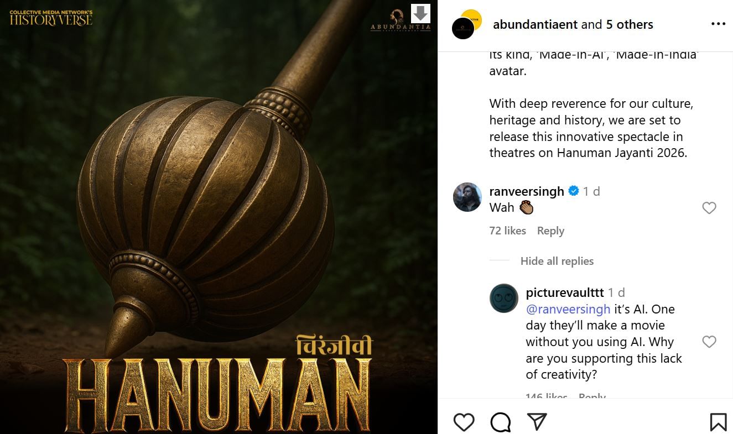Like picturevaulttt's reply comment
Viewport: 733px width, 434px height.
click(709, 342)
